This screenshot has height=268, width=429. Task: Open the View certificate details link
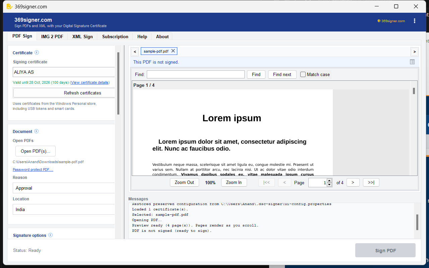[89, 82]
